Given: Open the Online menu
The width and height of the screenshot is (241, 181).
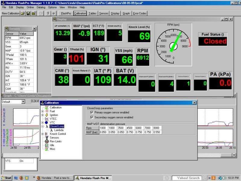Looking at the screenshot, I should 30,7.
